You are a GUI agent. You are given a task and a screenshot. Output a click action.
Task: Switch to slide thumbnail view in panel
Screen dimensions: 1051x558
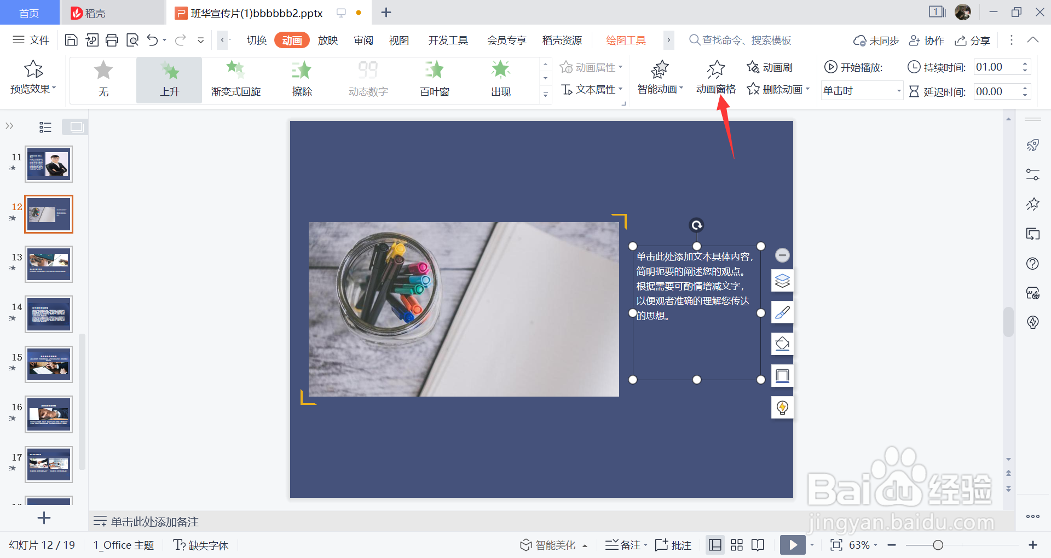[x=76, y=127]
